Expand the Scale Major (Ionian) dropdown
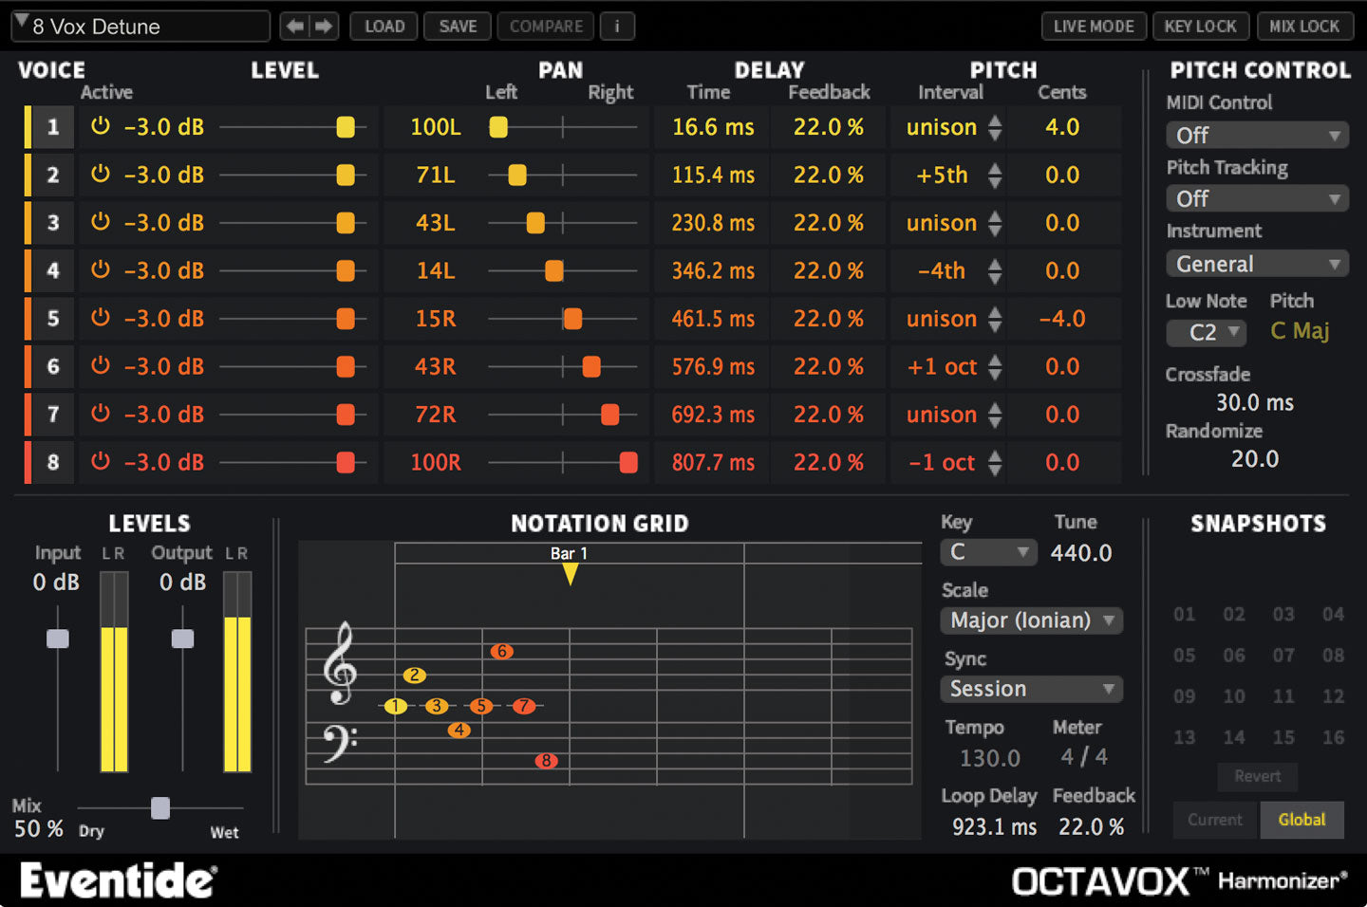This screenshot has height=907, width=1367. pyautogui.click(x=1031, y=620)
